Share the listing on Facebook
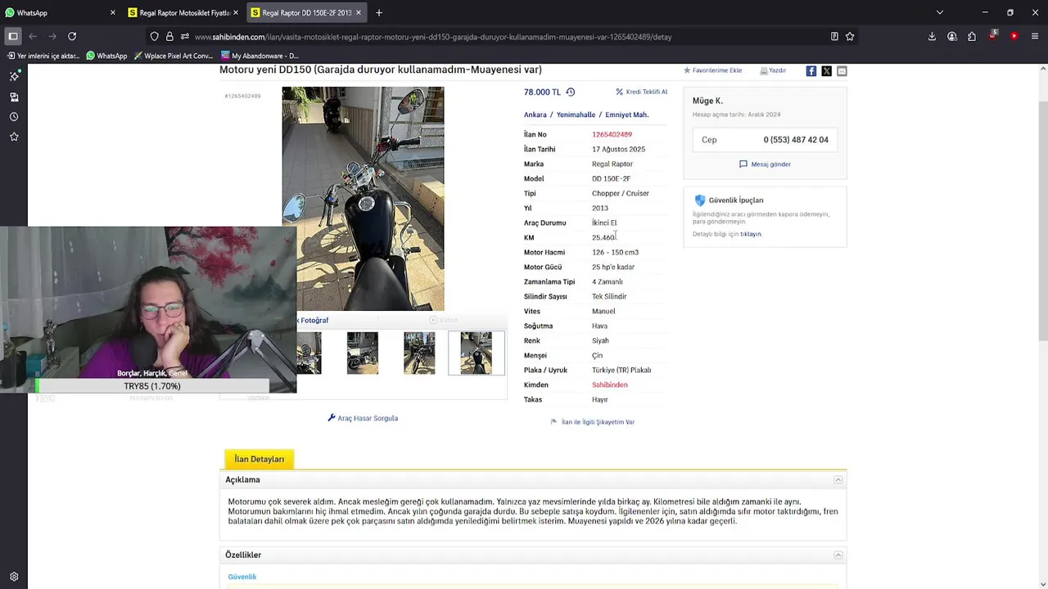 811,71
